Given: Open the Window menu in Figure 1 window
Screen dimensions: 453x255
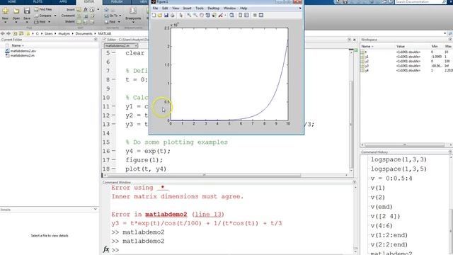Looking at the screenshot, I should pyautogui.click(x=229, y=8).
